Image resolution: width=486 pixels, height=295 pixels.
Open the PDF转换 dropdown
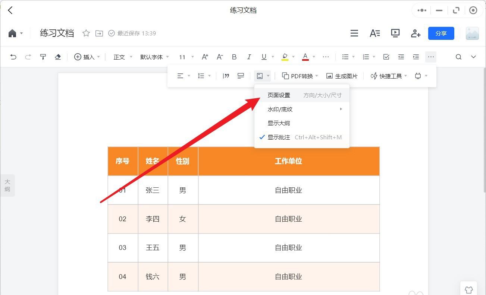300,76
